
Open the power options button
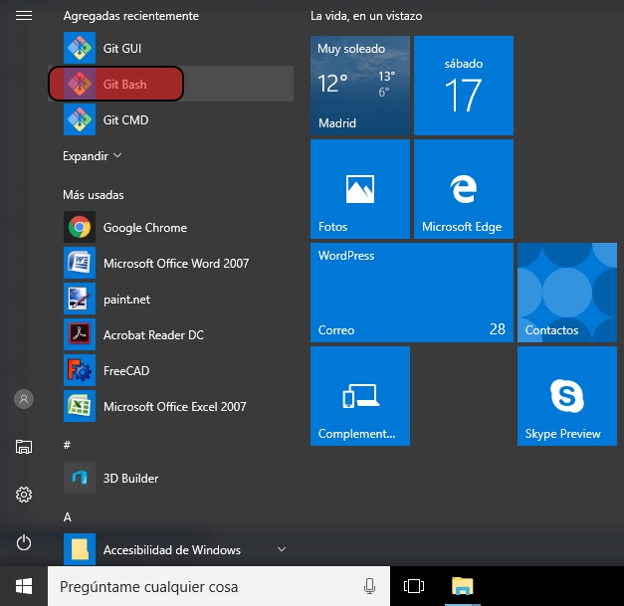click(x=24, y=542)
